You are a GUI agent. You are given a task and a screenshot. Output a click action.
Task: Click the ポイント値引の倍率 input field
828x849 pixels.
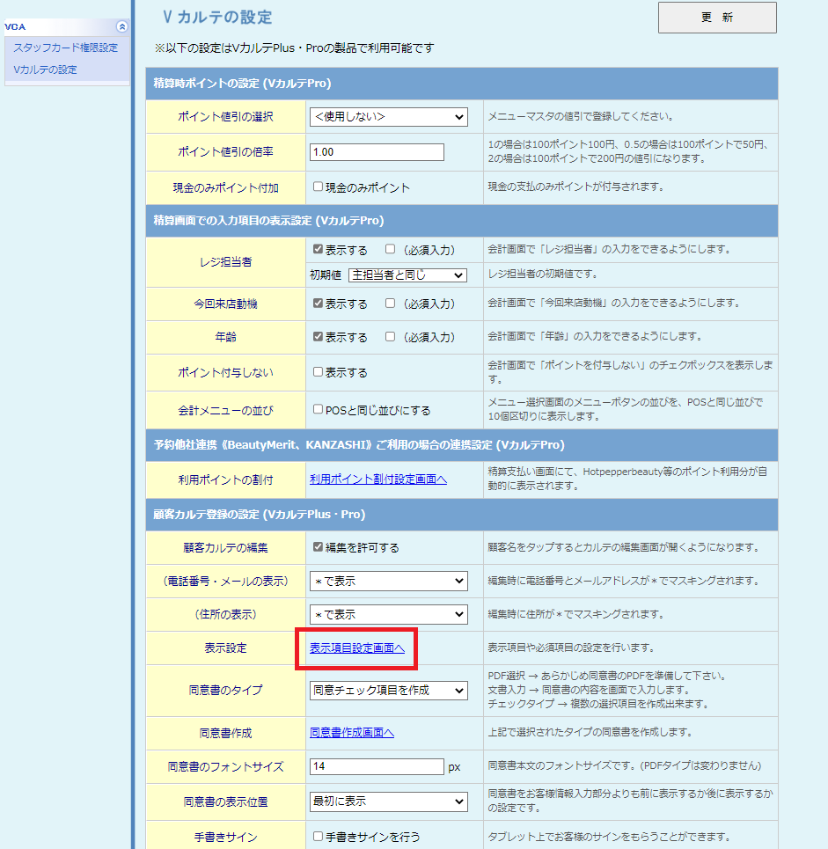coord(377,152)
